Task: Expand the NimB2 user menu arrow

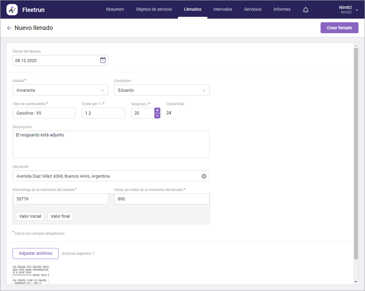Action: (356, 10)
